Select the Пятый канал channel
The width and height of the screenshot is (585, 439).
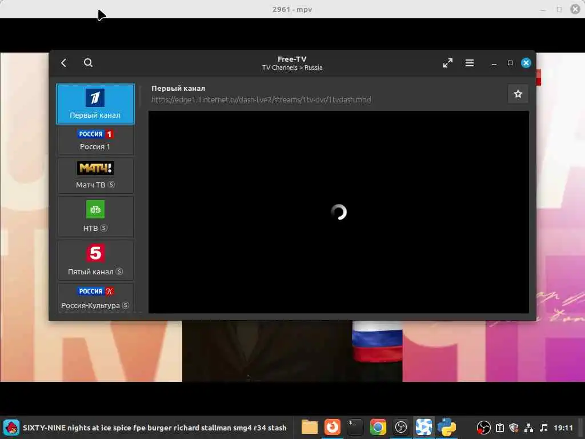pos(95,260)
